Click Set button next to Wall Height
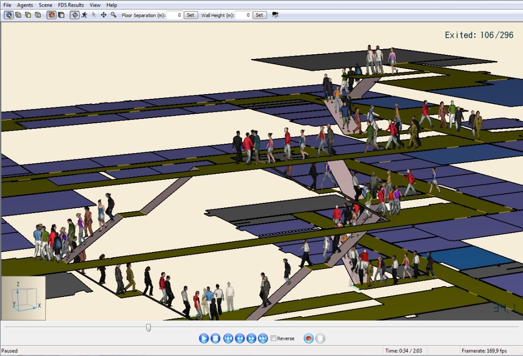This screenshot has height=356, width=523. pos(259,15)
